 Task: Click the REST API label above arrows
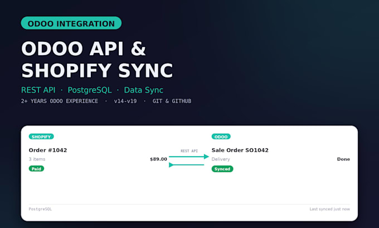point(189,151)
